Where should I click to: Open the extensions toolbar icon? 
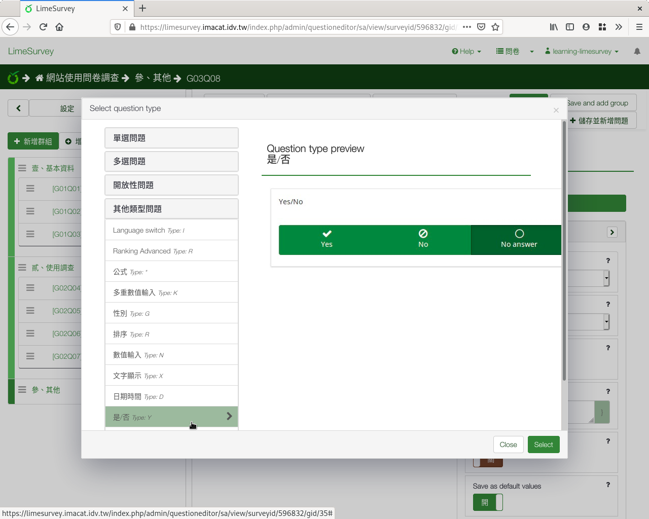tap(602, 27)
